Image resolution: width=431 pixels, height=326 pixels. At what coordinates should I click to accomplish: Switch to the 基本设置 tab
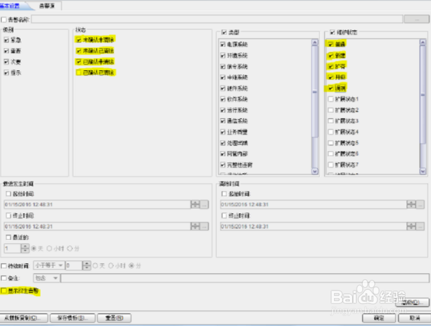pos(11,6)
